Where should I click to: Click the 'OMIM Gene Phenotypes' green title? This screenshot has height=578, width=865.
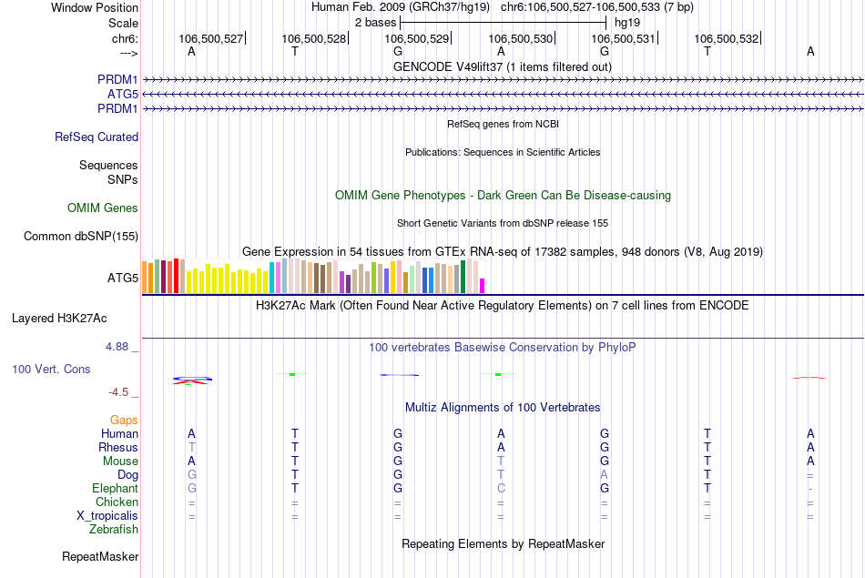[503, 195]
